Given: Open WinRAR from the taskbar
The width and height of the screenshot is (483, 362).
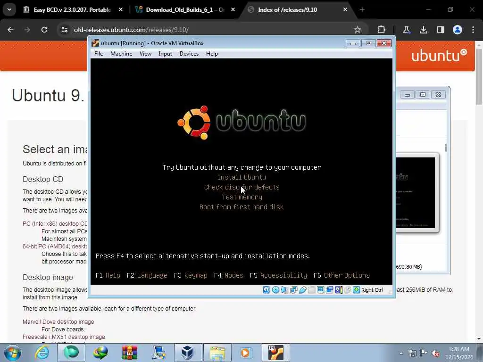Looking at the screenshot, I should point(129,353).
